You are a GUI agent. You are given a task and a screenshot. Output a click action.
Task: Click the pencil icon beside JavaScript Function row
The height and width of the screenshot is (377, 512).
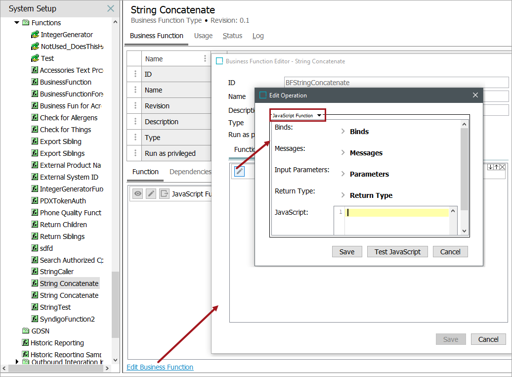(151, 194)
